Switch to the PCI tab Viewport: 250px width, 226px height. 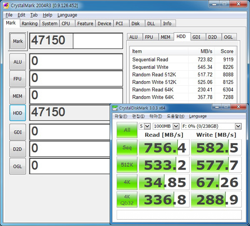tap(121, 23)
